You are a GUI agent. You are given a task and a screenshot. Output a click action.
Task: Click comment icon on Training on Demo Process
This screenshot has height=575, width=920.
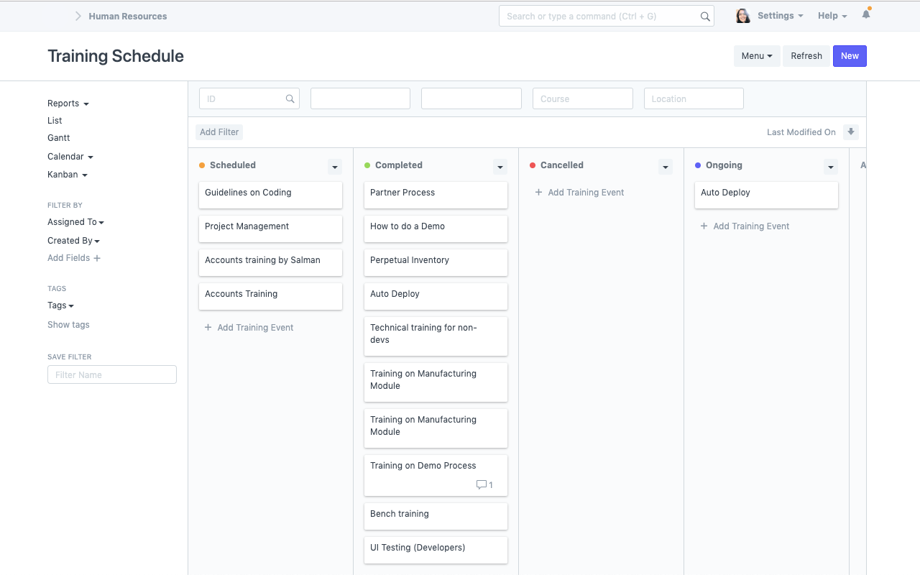[482, 485]
